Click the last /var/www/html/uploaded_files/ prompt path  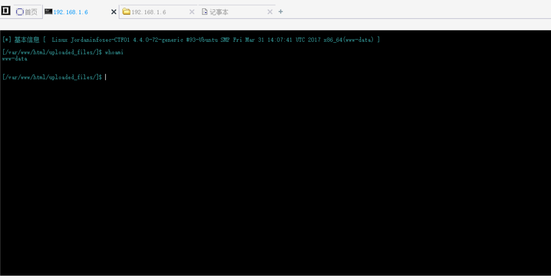point(52,77)
